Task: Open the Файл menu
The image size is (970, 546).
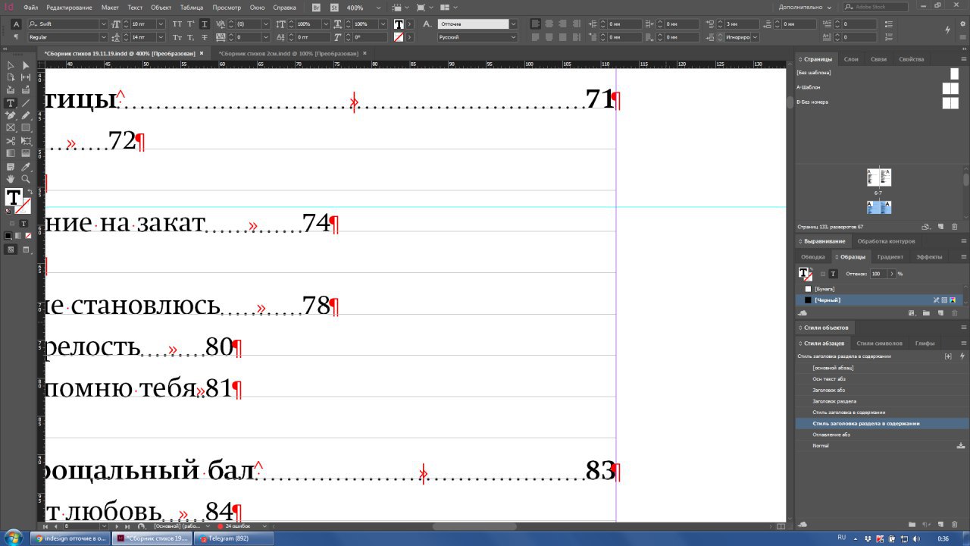Action: point(30,7)
